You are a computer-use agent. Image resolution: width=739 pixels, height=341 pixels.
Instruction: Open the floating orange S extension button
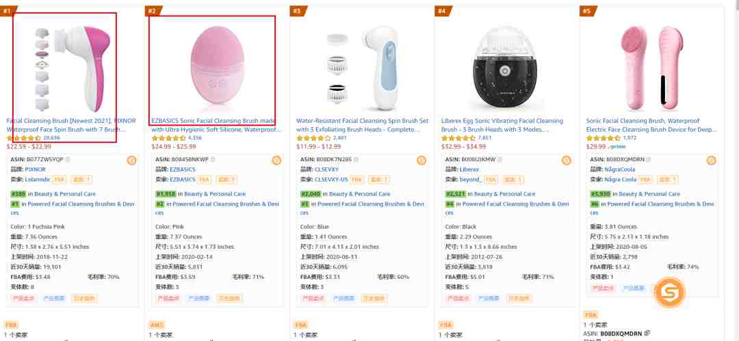point(670,292)
